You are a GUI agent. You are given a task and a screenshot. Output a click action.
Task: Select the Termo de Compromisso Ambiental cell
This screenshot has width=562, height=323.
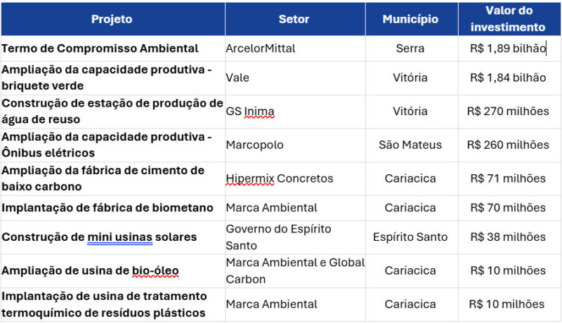pos(100,48)
